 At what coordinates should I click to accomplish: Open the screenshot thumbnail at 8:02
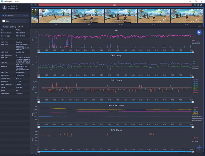[x=154, y=16]
